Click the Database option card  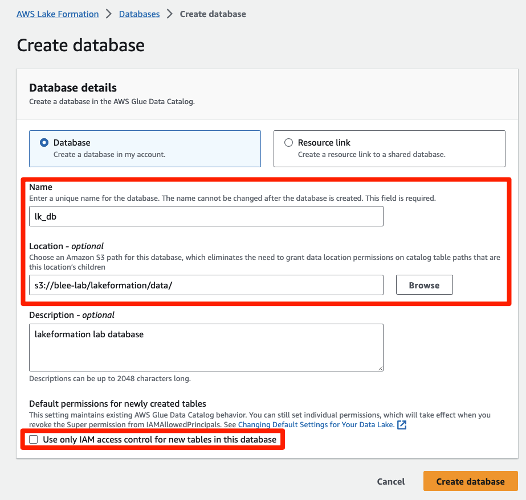click(145, 148)
